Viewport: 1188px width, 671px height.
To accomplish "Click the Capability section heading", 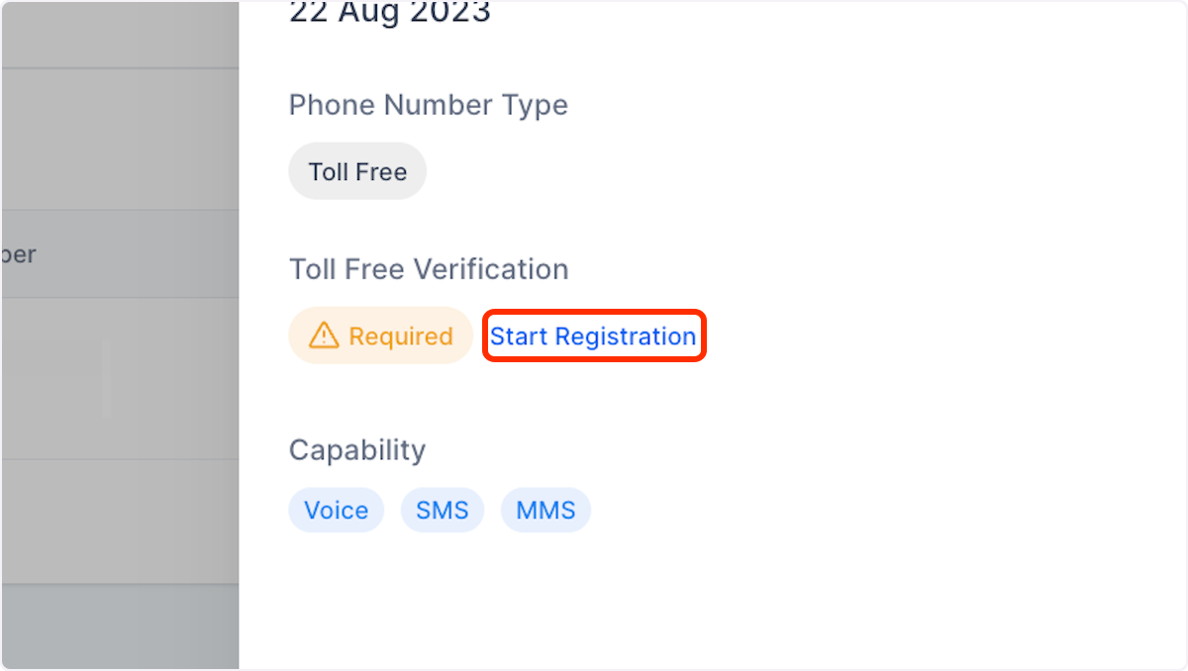I will click(x=356, y=449).
